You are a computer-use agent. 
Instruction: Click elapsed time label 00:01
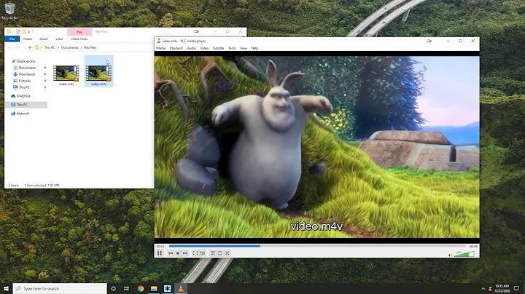(160, 246)
